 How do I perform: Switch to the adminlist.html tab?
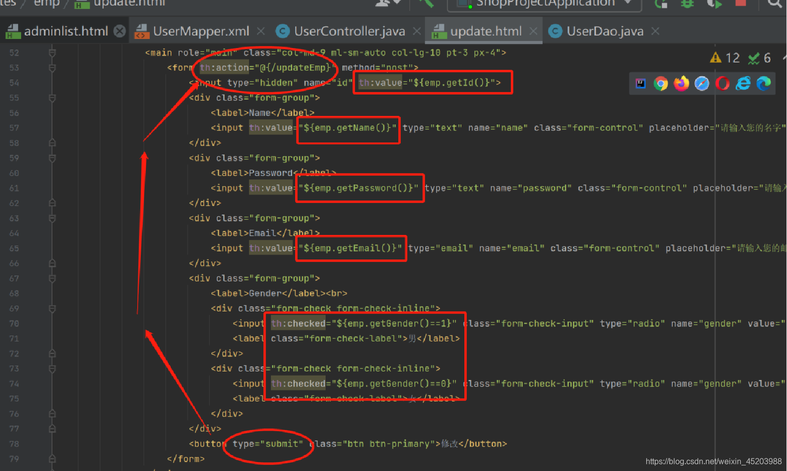[66, 31]
